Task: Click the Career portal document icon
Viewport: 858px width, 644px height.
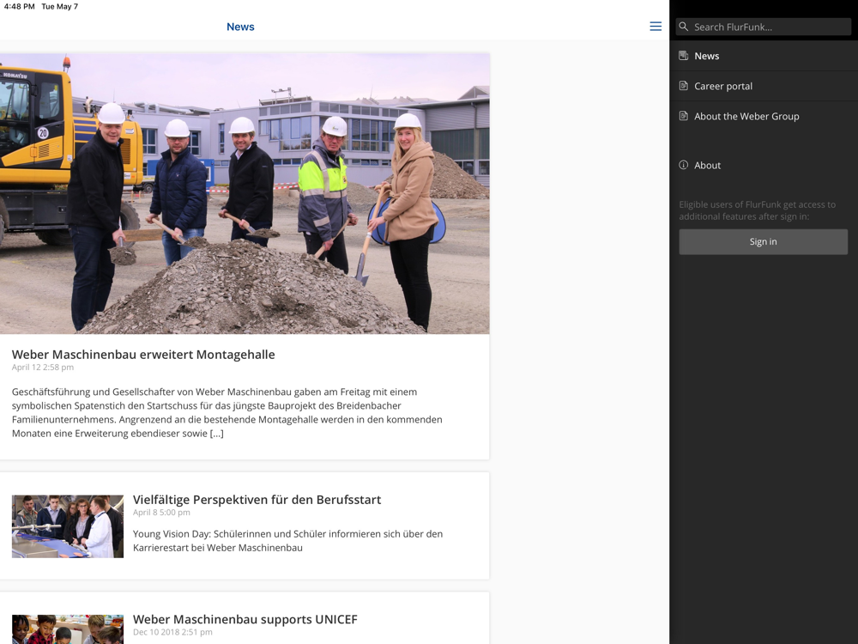Action: coord(684,86)
